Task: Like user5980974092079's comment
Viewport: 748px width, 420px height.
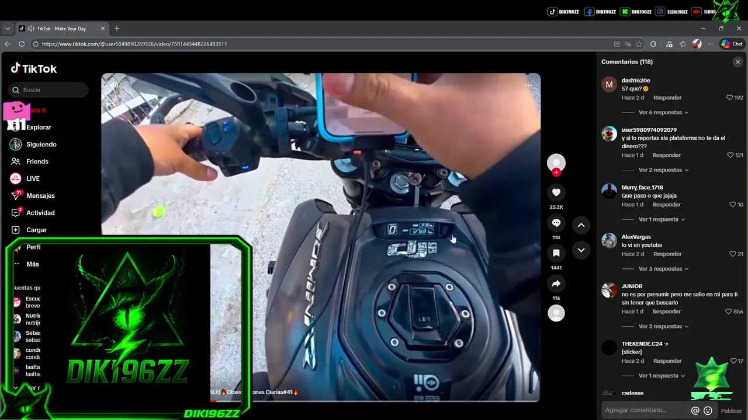Action: click(x=730, y=155)
